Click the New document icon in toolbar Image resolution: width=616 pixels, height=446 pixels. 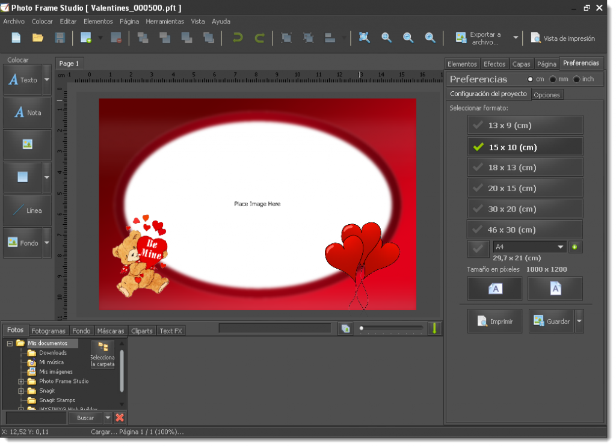(x=16, y=38)
